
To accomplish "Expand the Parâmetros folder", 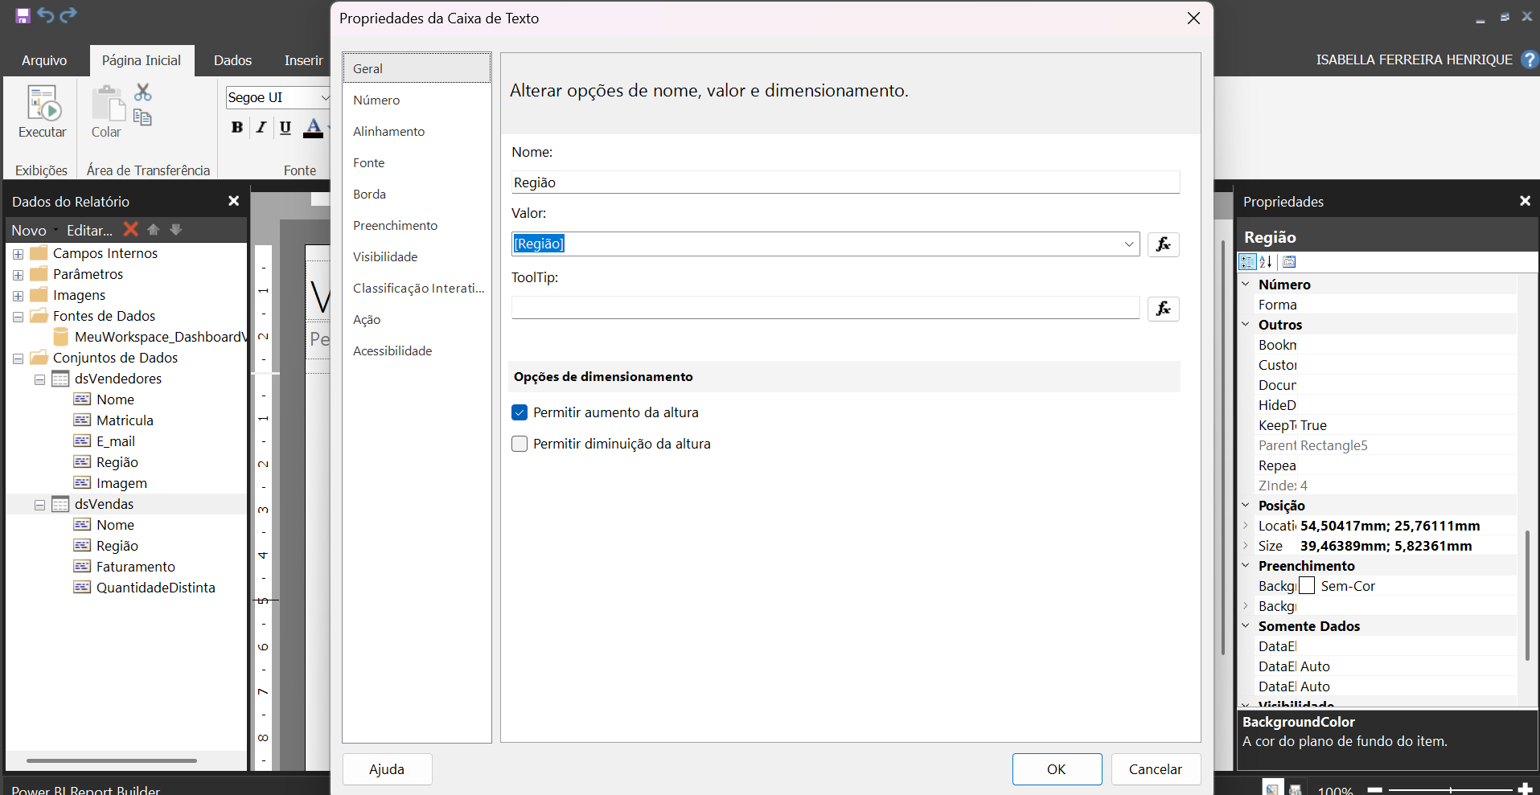I will [18, 275].
